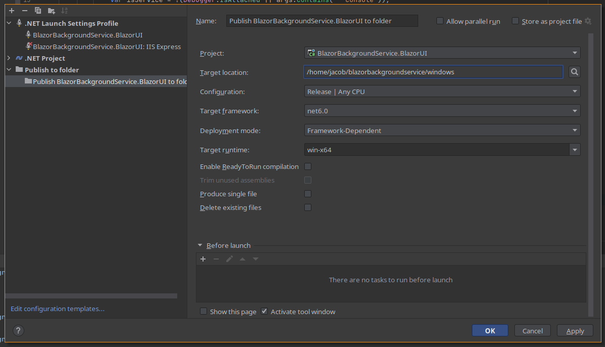Image resolution: width=605 pixels, height=347 pixels.
Task: Toggle Show this page checkbox
Action: 204,312
